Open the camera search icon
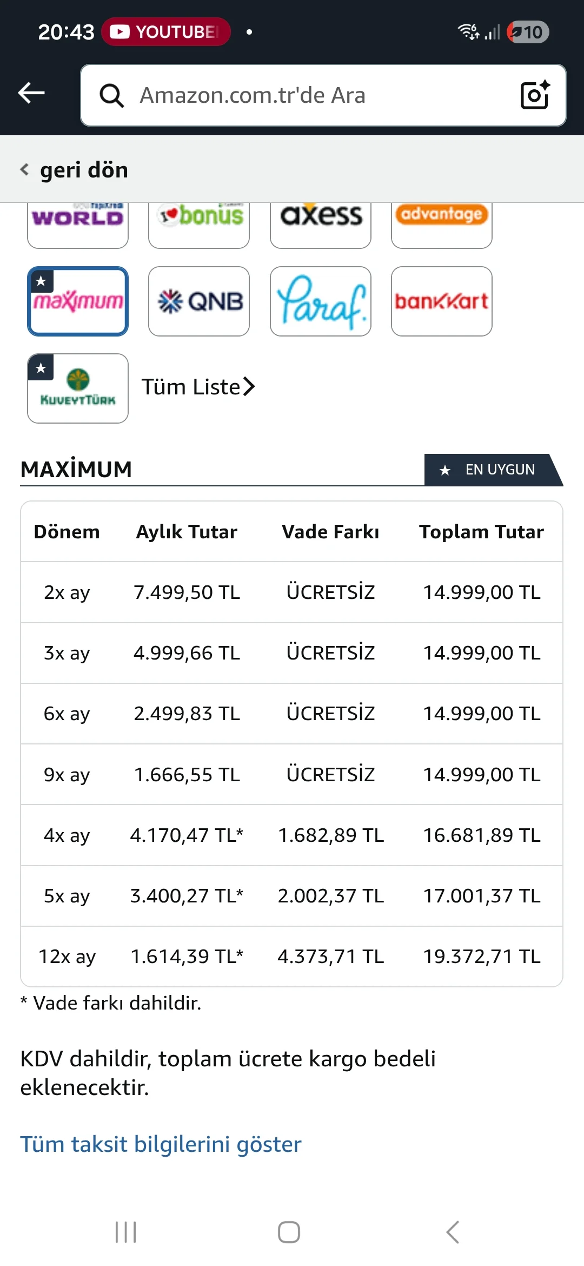 535,95
